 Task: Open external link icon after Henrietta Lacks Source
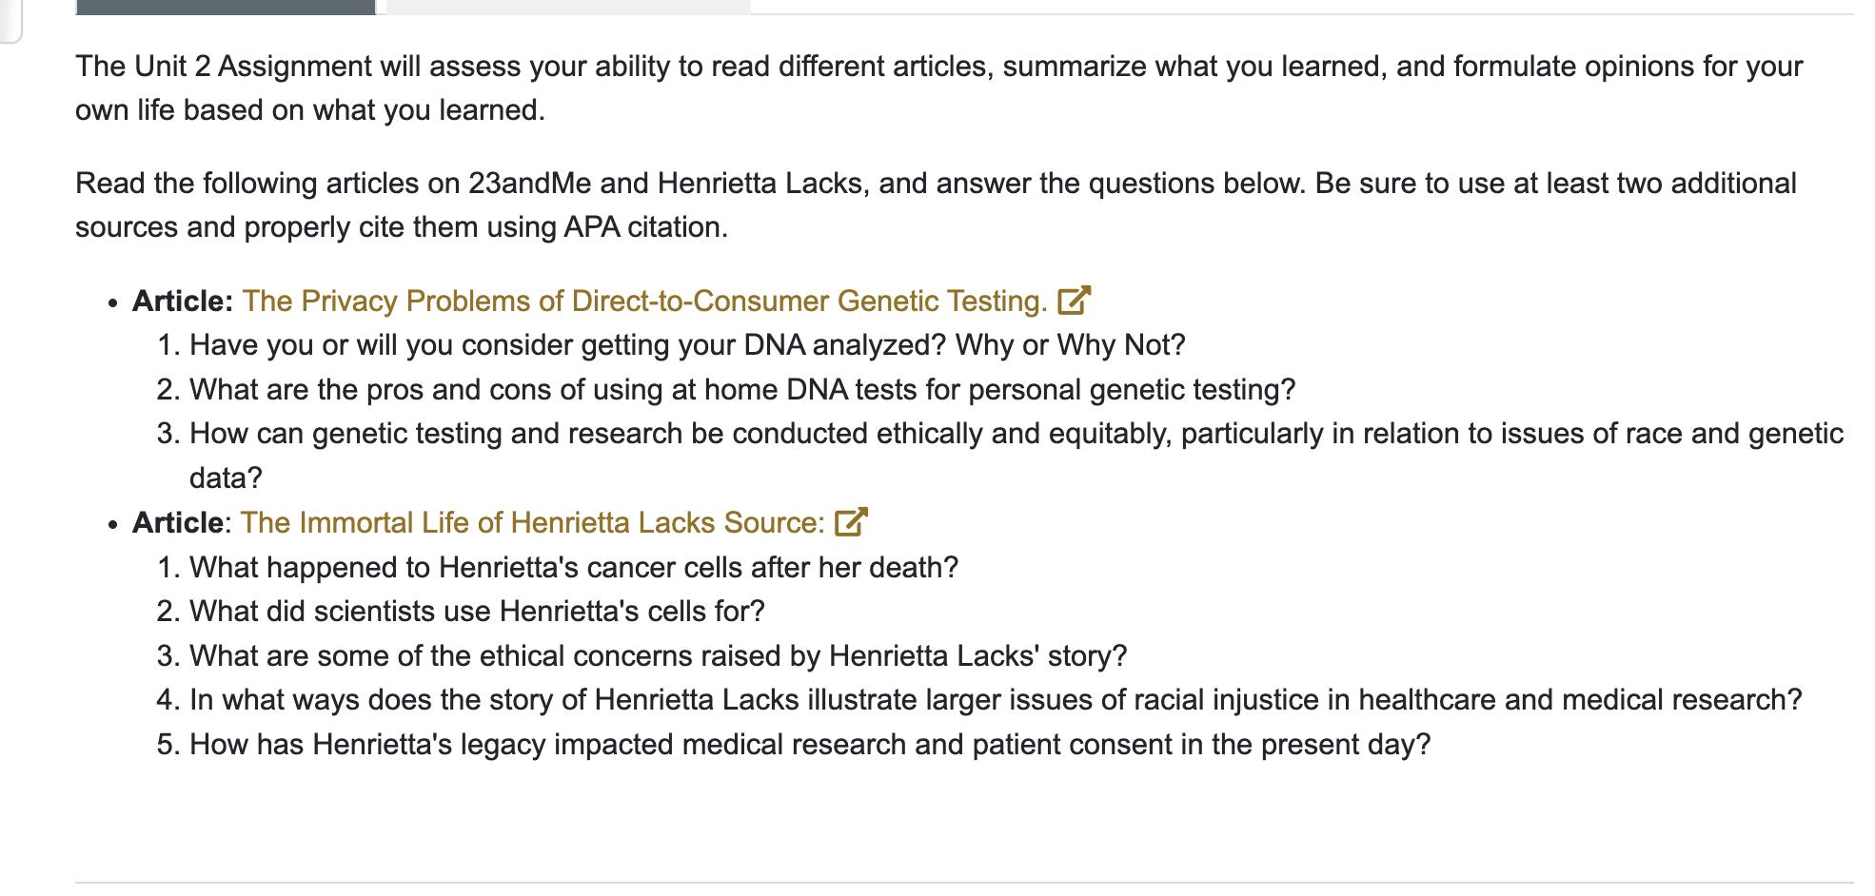[x=851, y=522]
